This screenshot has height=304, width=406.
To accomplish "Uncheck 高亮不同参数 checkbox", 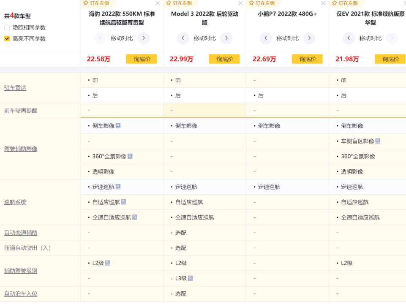I will (7, 39).
